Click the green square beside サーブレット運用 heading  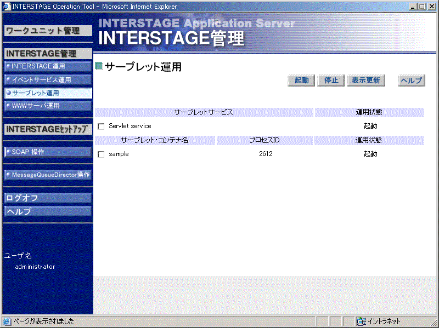[99, 66]
